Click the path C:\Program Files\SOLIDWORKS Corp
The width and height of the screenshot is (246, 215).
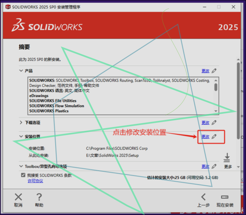pos(117,148)
